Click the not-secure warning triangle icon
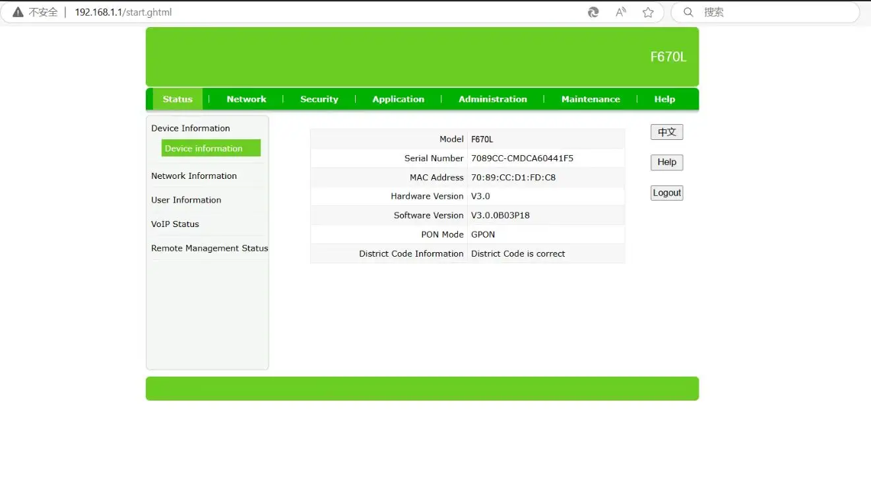 point(18,13)
